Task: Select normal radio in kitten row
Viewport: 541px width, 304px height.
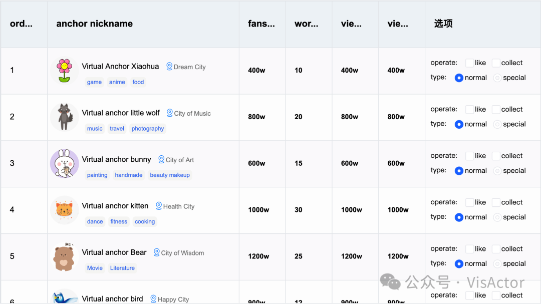Action: point(459,217)
